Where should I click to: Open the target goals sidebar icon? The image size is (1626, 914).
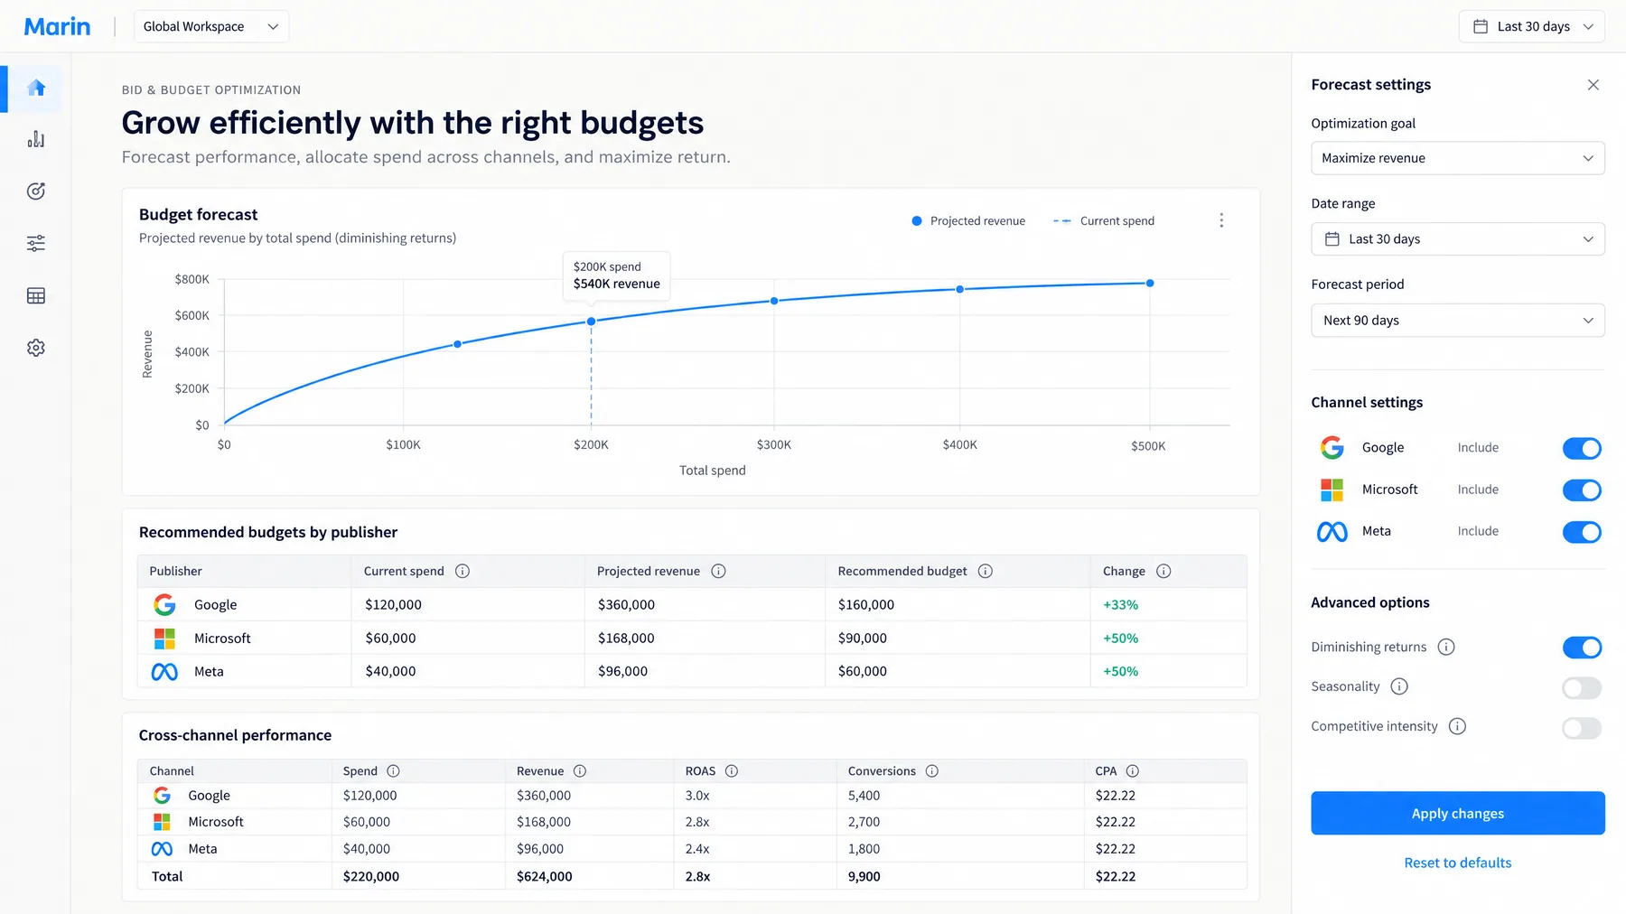point(36,191)
